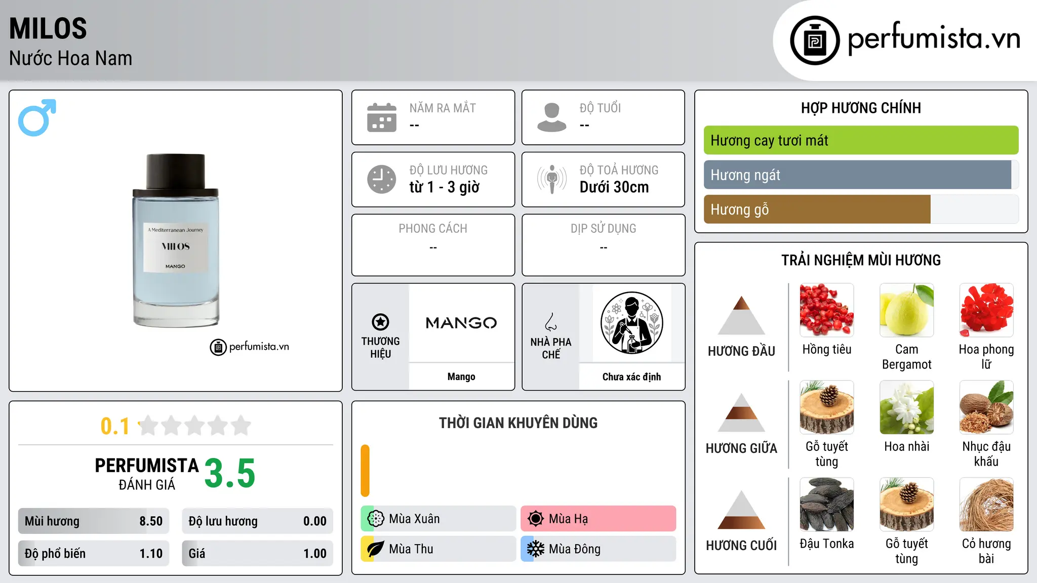This screenshot has height=583, width=1037.
Task: Click the MILOS perfume title
Action: tap(48, 28)
